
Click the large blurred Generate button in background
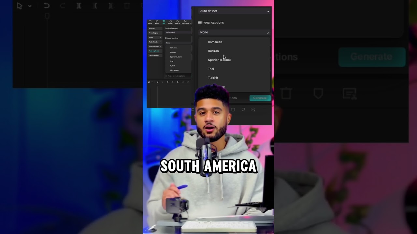pos(371,57)
